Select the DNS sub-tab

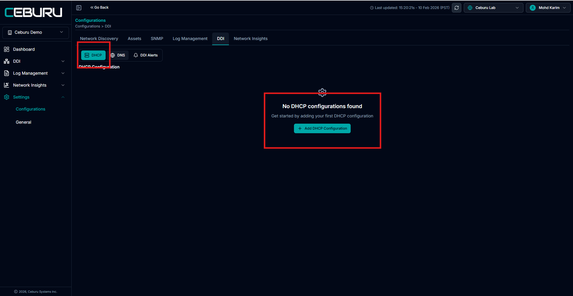click(118, 55)
